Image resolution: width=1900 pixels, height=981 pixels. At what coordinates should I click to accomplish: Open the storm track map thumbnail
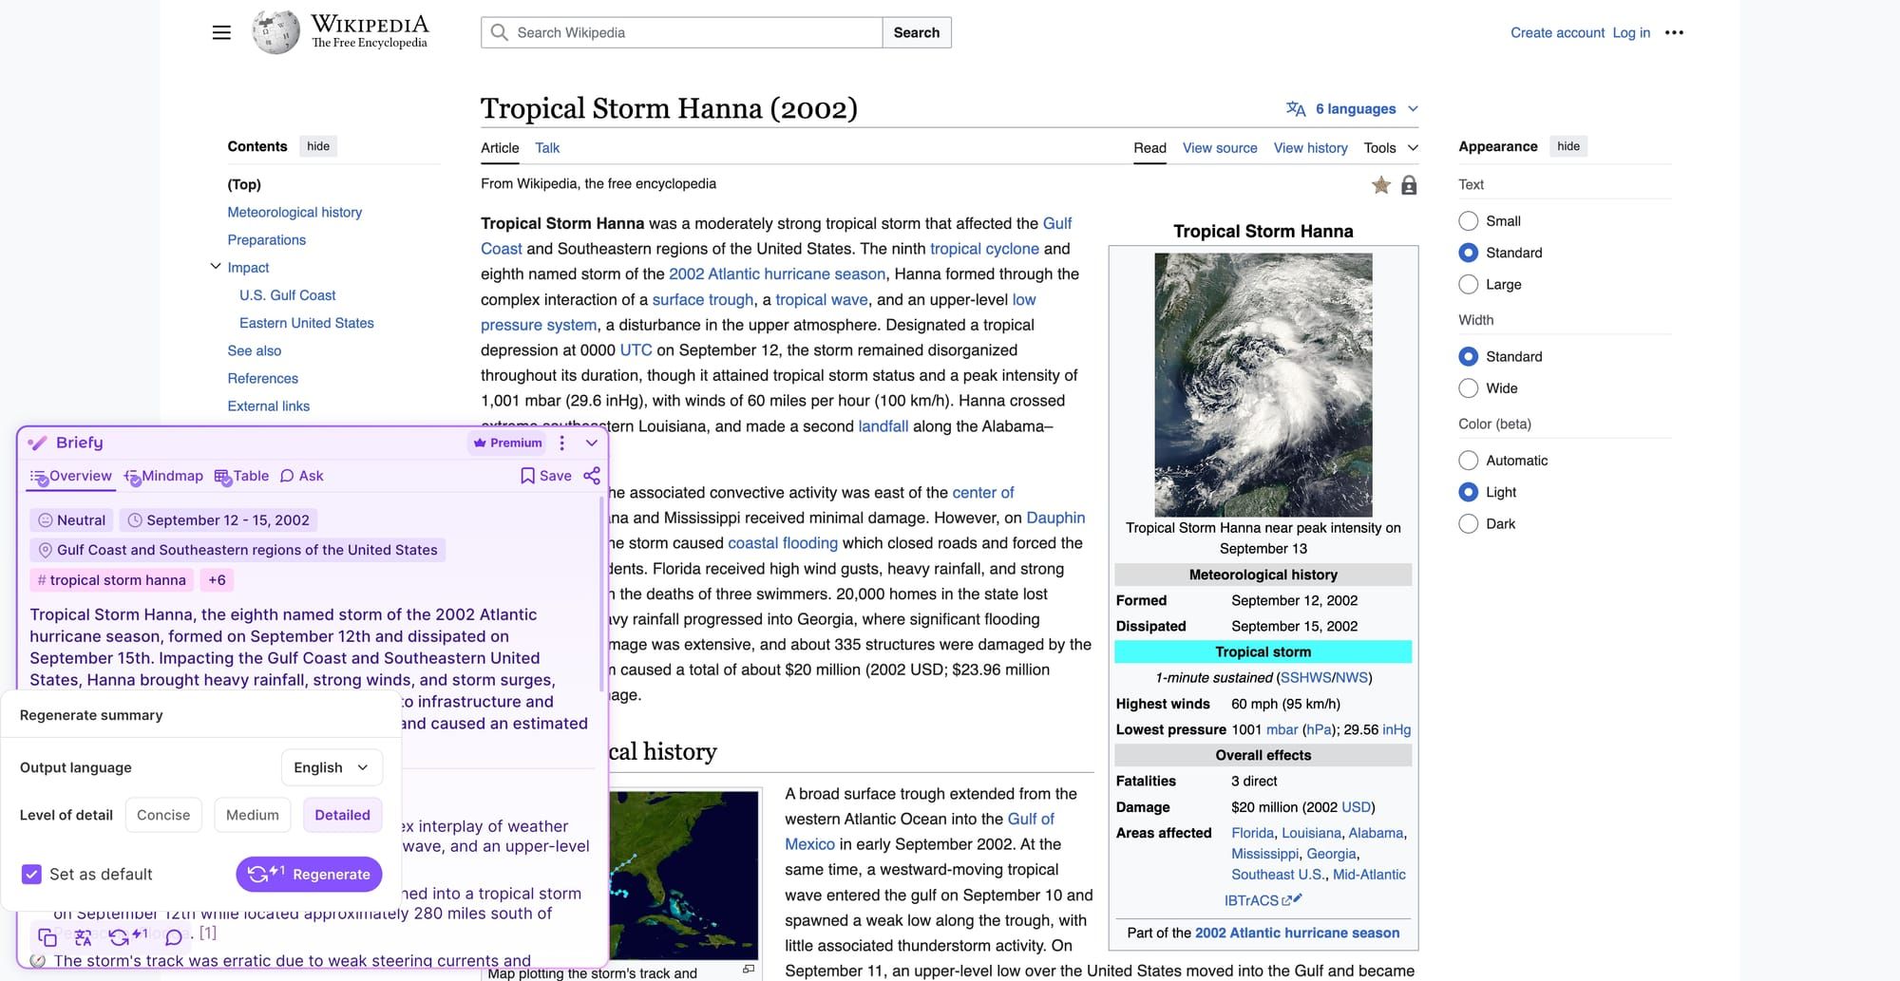click(x=684, y=875)
